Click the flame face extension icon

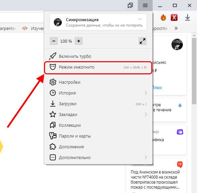point(163,17)
